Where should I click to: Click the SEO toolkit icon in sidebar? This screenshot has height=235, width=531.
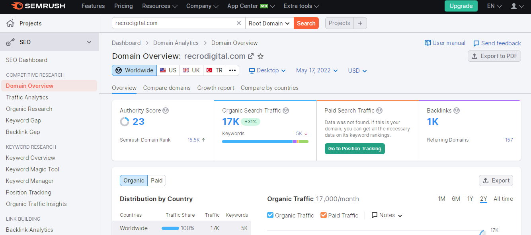coord(10,42)
